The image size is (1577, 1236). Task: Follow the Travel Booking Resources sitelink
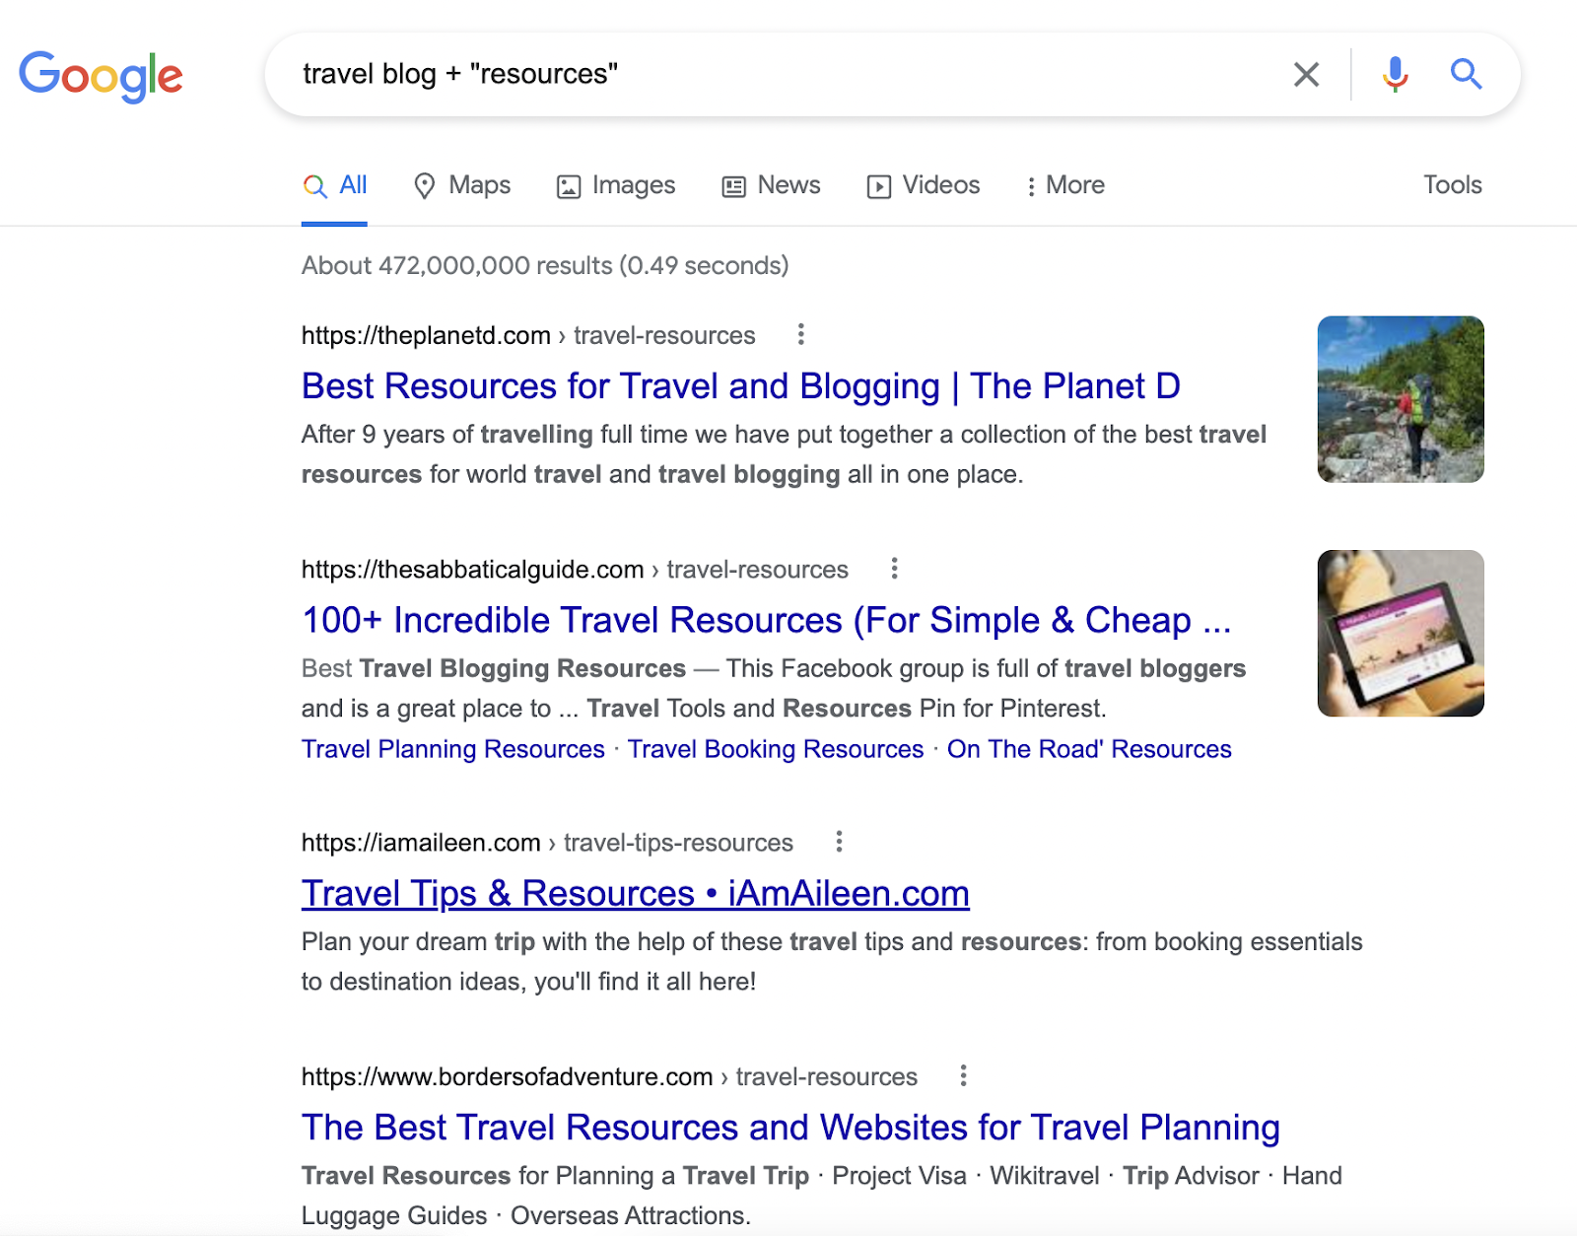click(776, 749)
